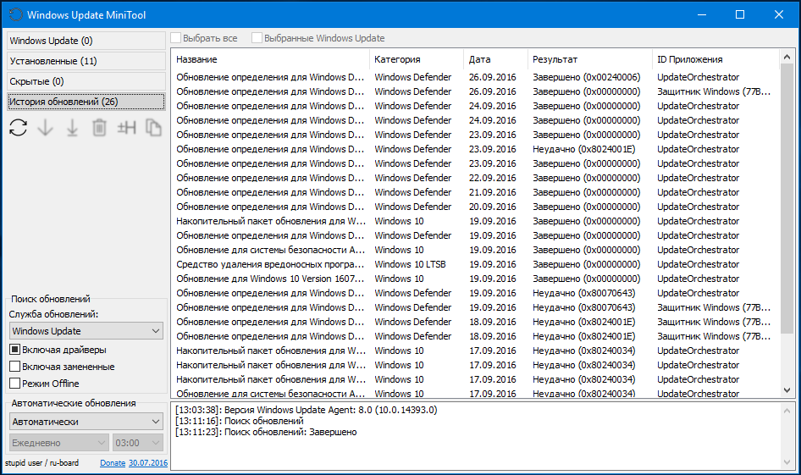This screenshot has height=475, width=801.
Task: Click the install updates arrow icon
Action: [x=73, y=128]
